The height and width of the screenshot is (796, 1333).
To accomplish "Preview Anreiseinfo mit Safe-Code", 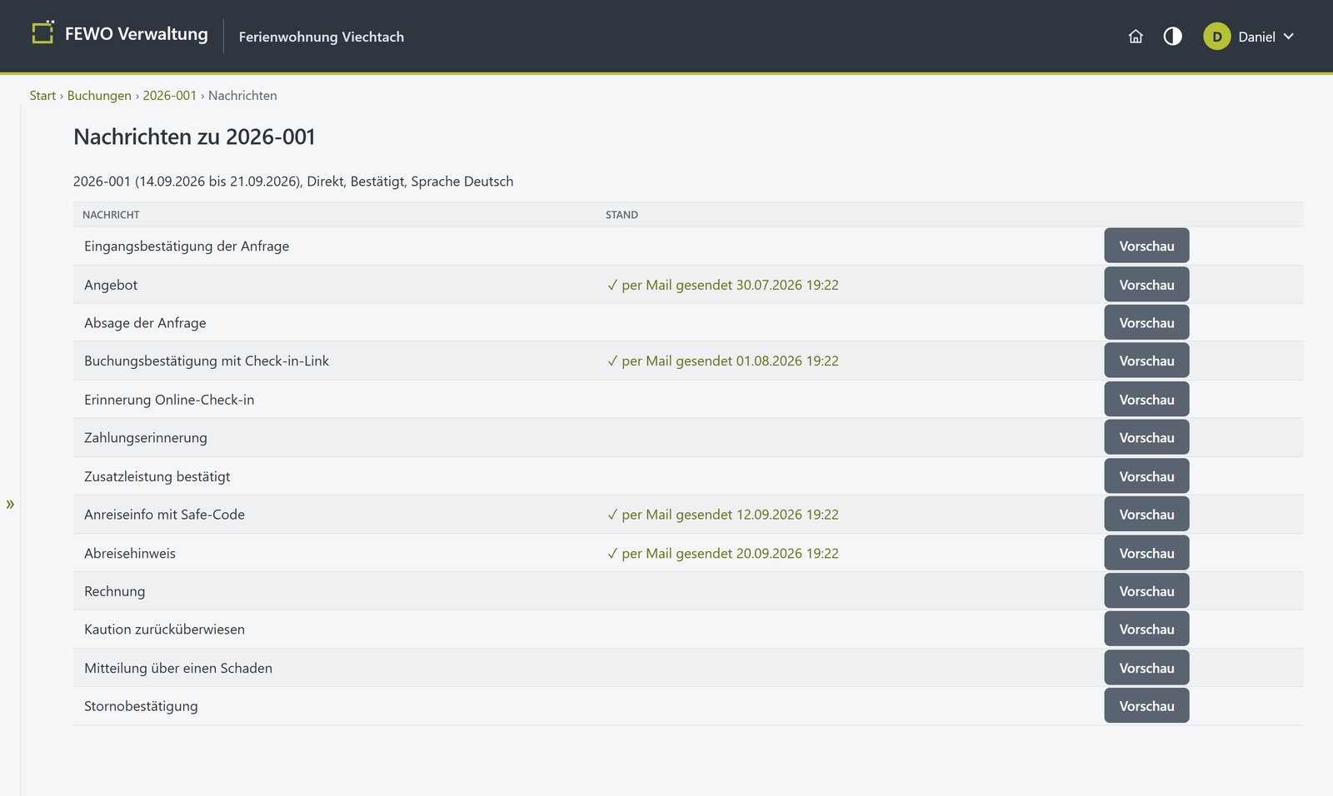I will (1146, 515).
